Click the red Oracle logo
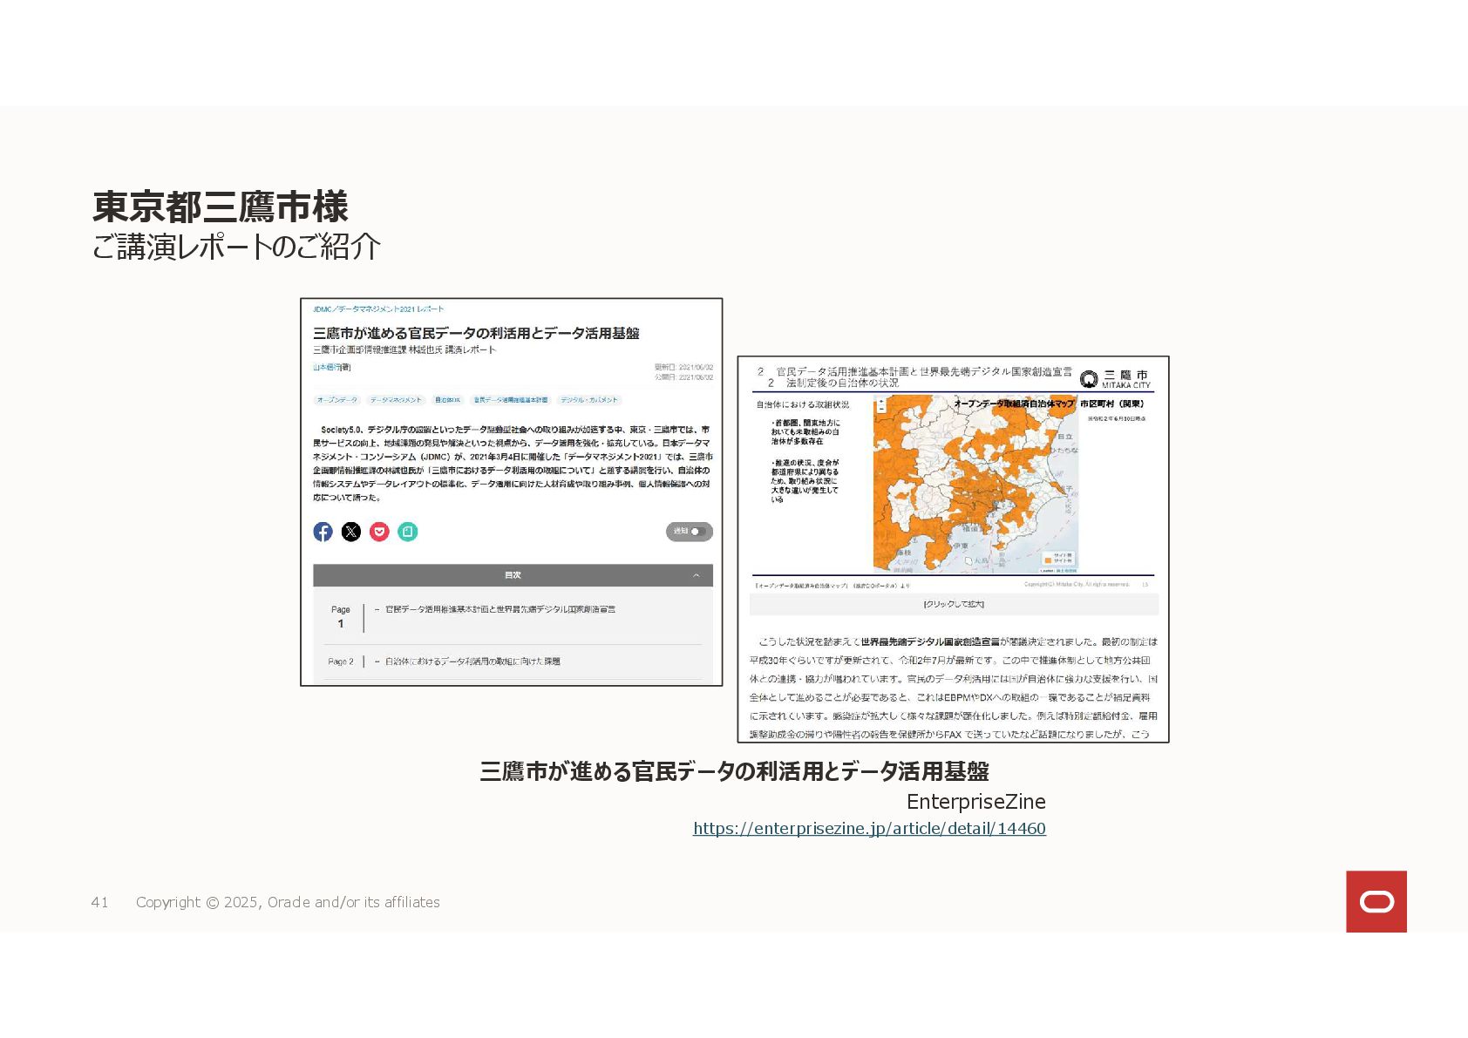1468x1038 pixels. point(1376,901)
